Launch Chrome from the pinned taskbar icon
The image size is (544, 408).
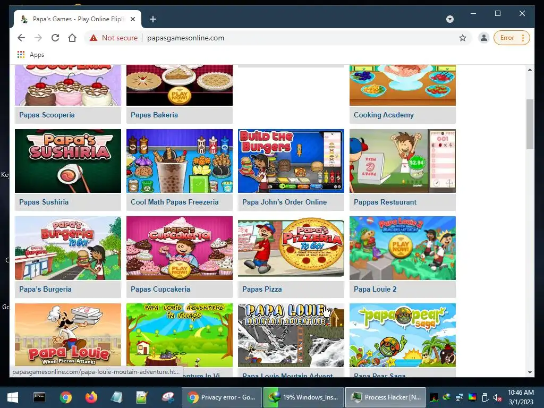65,397
